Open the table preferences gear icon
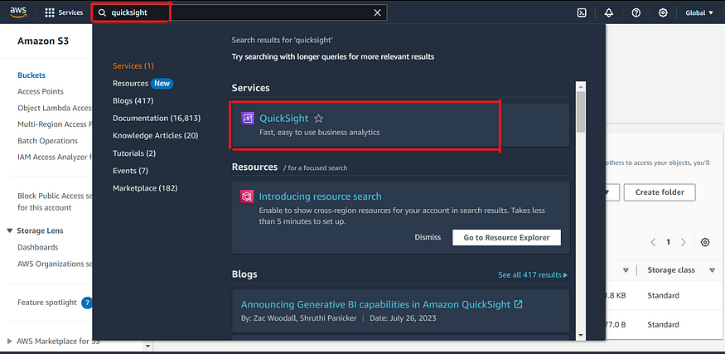Image resolution: width=725 pixels, height=354 pixels. (x=705, y=242)
